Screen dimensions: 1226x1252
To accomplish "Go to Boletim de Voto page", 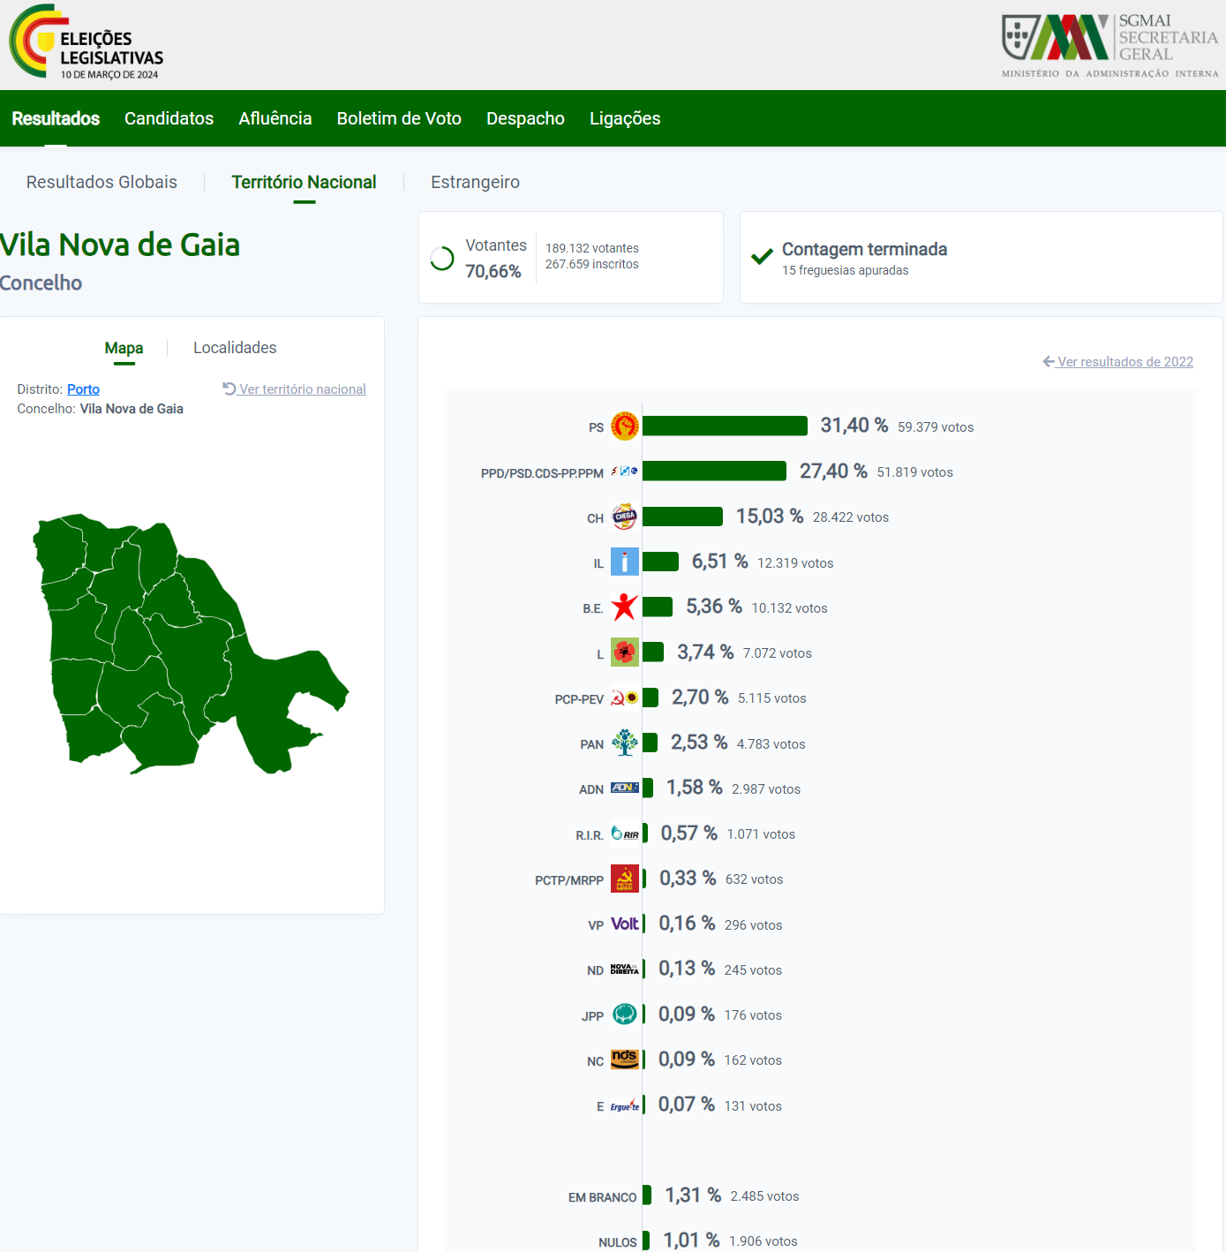I will click(399, 118).
